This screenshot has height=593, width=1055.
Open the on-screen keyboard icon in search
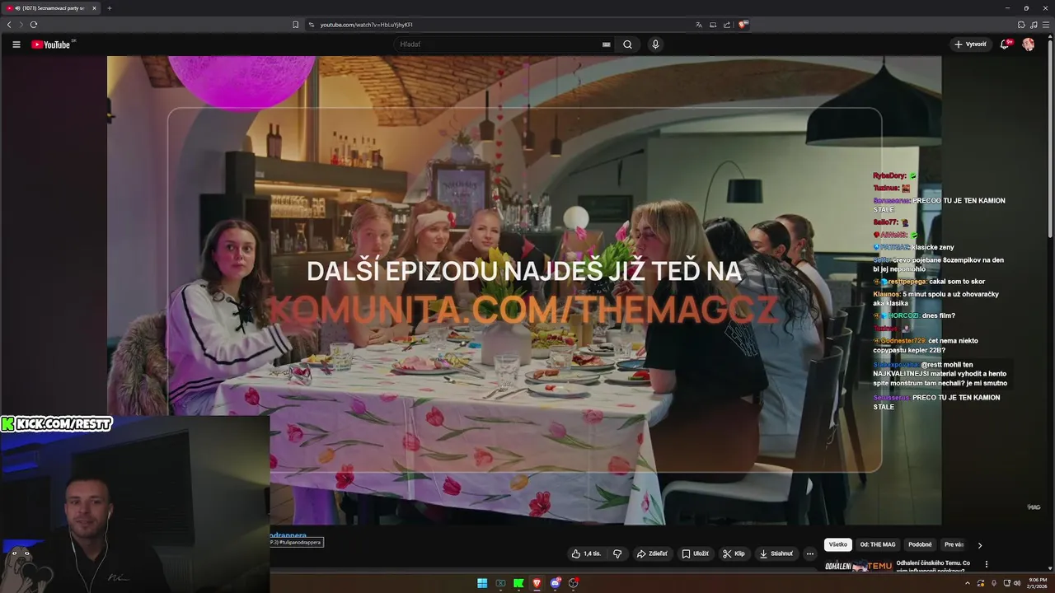point(607,44)
